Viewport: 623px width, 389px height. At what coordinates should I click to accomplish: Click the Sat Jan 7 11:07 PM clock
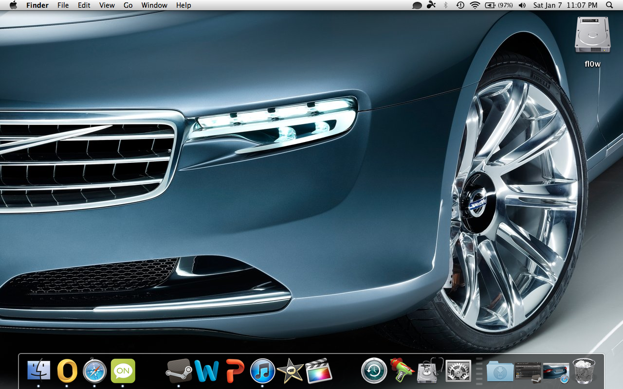click(565, 5)
